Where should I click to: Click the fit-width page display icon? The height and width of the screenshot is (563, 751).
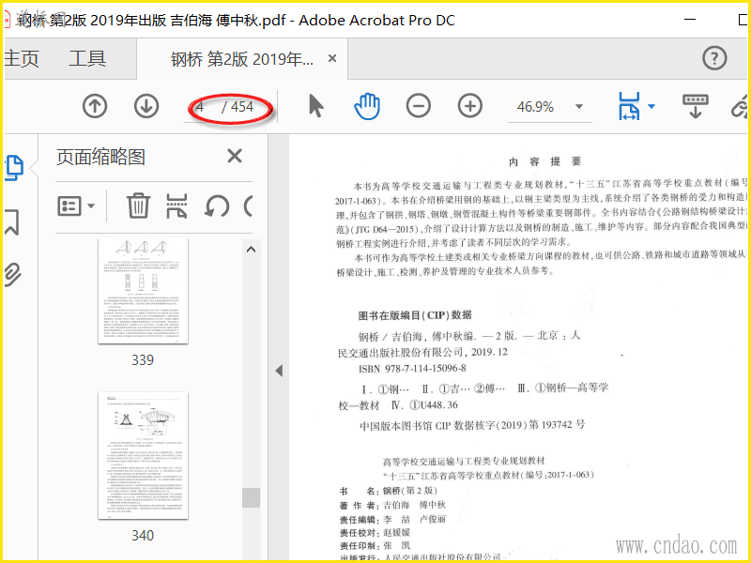click(x=629, y=106)
